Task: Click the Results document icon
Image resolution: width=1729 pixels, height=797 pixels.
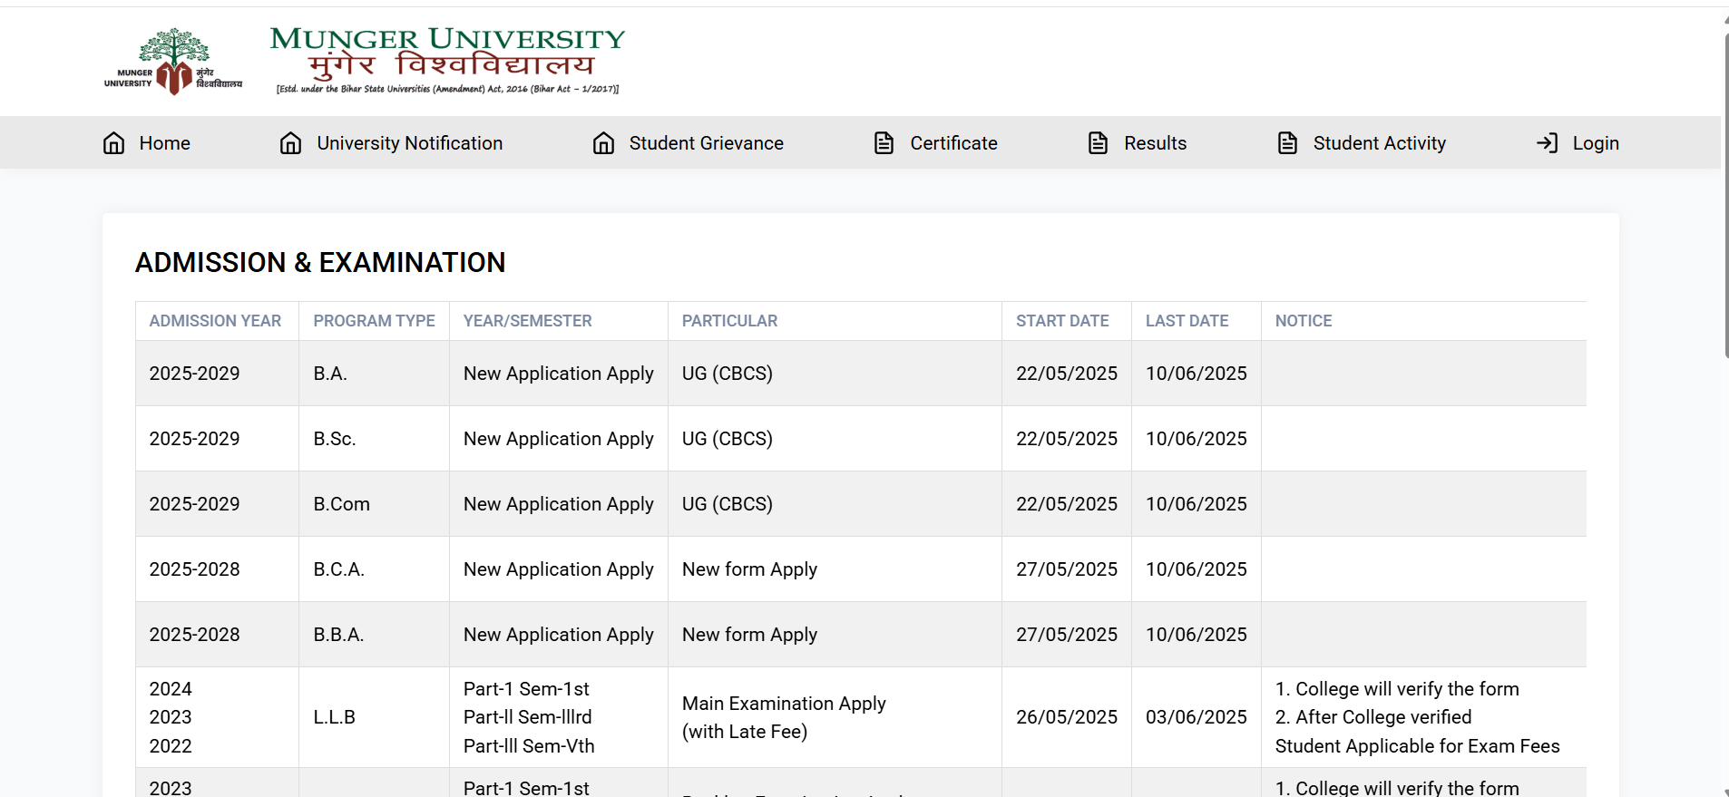Action: pyautogui.click(x=1098, y=143)
